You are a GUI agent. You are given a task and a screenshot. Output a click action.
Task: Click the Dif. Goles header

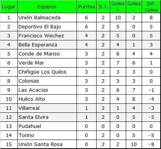(151, 7)
